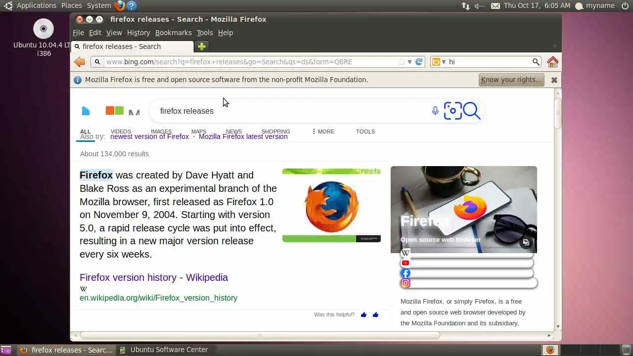Open Firefox File menu
This screenshot has width=633, height=356.
point(78,33)
